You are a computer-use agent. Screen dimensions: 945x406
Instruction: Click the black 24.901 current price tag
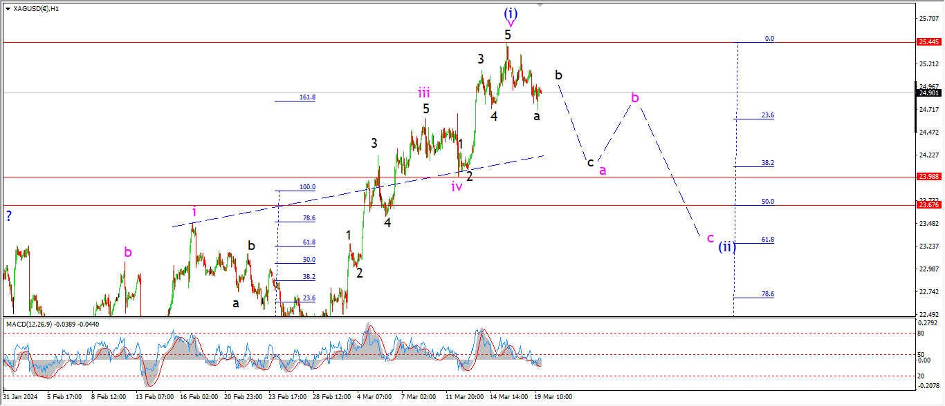tap(928, 93)
